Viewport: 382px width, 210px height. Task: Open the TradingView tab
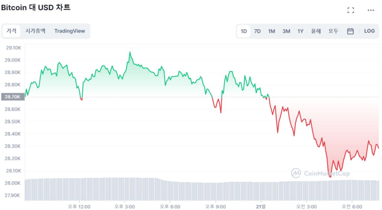pyautogui.click(x=69, y=31)
